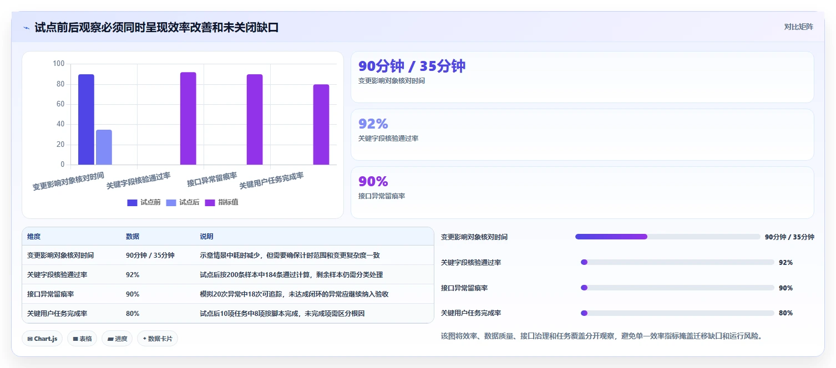Click the 90分钟 / 35分钟 data card

coord(582,77)
